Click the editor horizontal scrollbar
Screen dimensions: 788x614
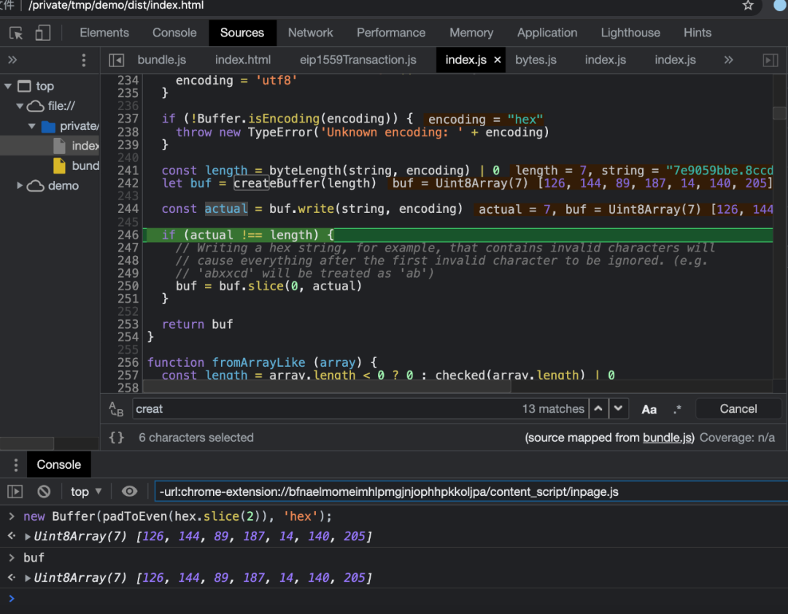pos(327,386)
